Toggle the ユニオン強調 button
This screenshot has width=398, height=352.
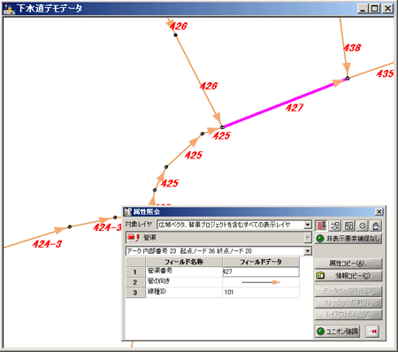tap(338, 332)
